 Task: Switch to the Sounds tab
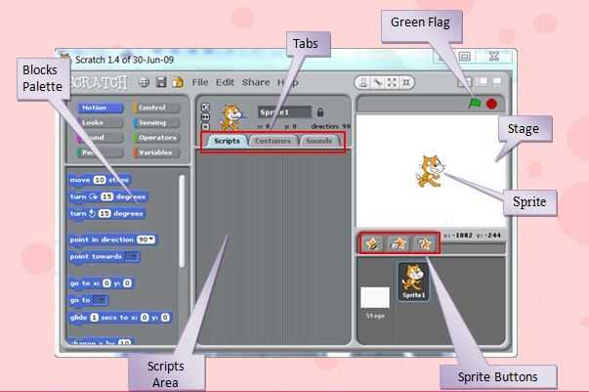point(319,141)
